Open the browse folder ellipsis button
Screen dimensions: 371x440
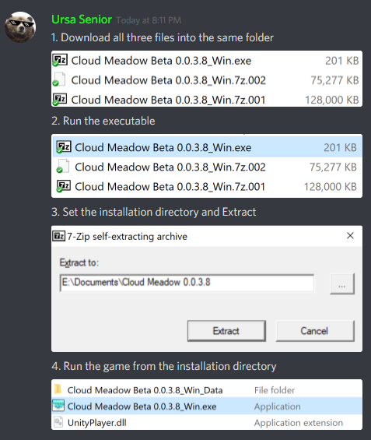342,283
